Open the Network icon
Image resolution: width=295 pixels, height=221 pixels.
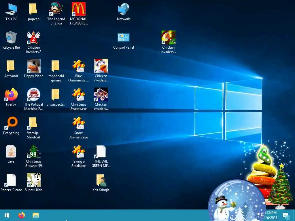pos(123,12)
